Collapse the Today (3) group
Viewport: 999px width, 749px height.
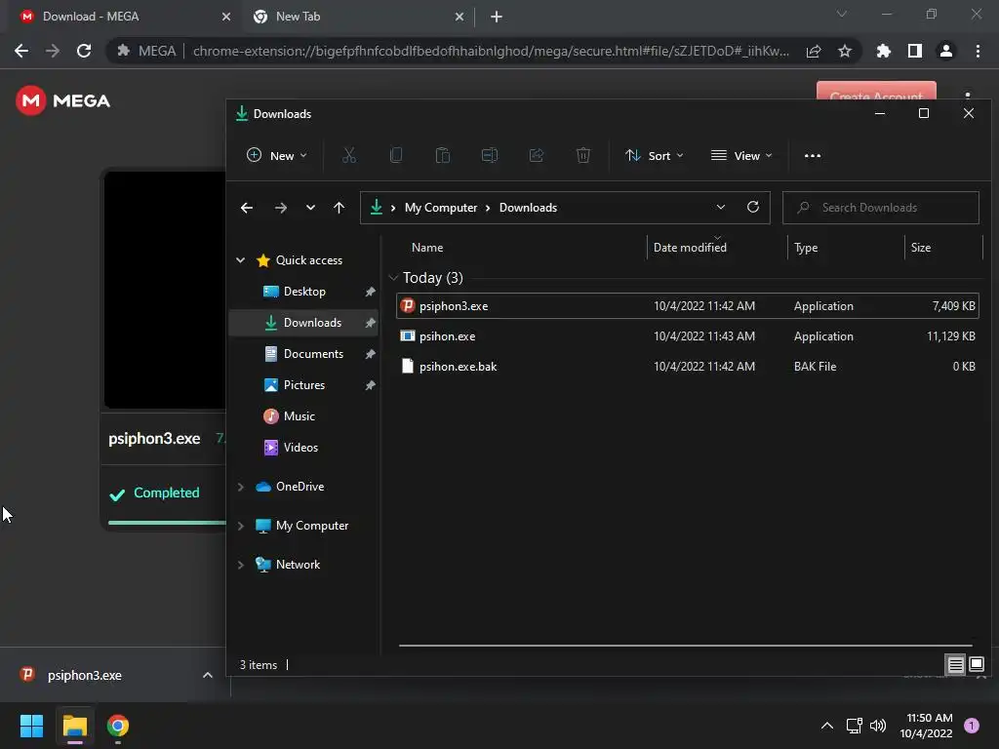[x=394, y=278]
